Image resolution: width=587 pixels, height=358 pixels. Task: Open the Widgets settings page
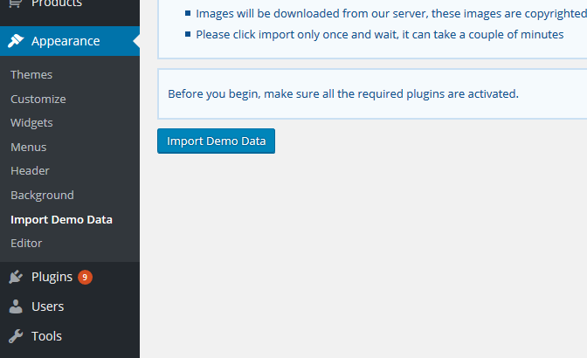[x=31, y=123]
